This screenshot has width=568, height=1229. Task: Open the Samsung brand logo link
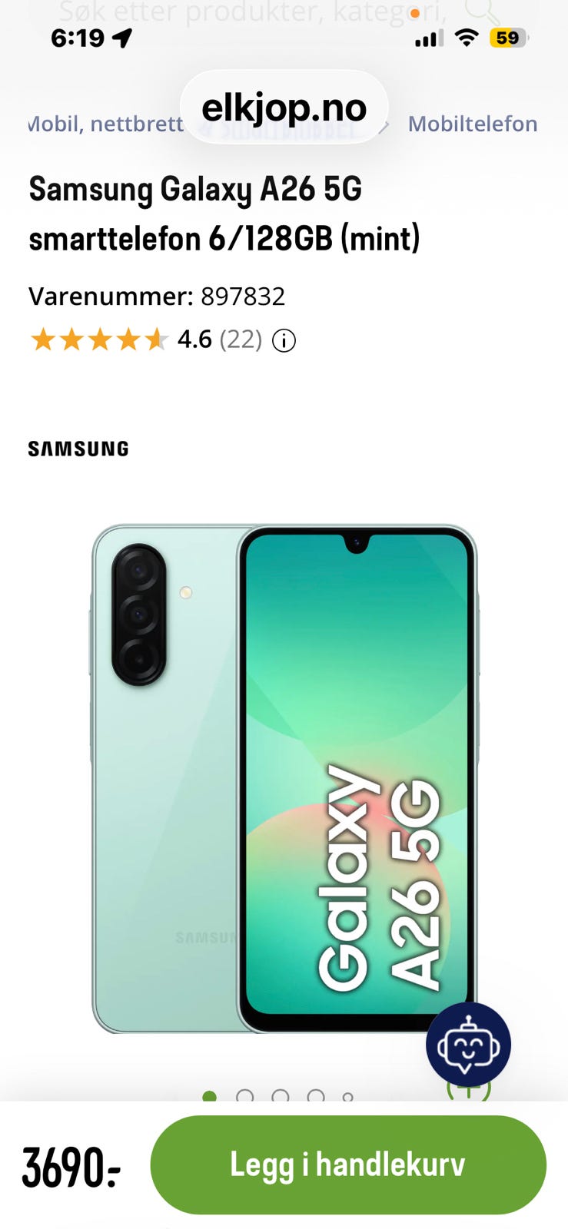point(78,449)
